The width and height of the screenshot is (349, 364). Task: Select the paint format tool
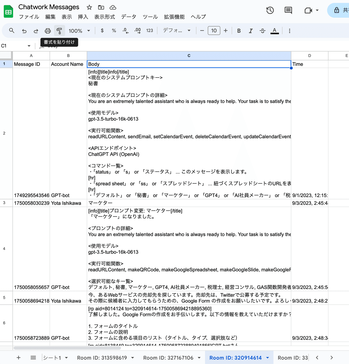pos(59,31)
